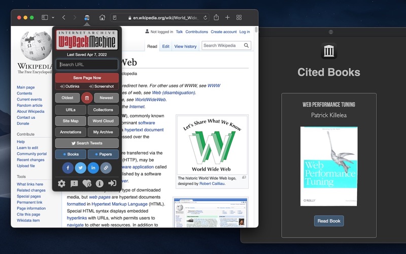Show the tab overview grid icon
The height and width of the screenshot is (254, 406).
pos(239,17)
